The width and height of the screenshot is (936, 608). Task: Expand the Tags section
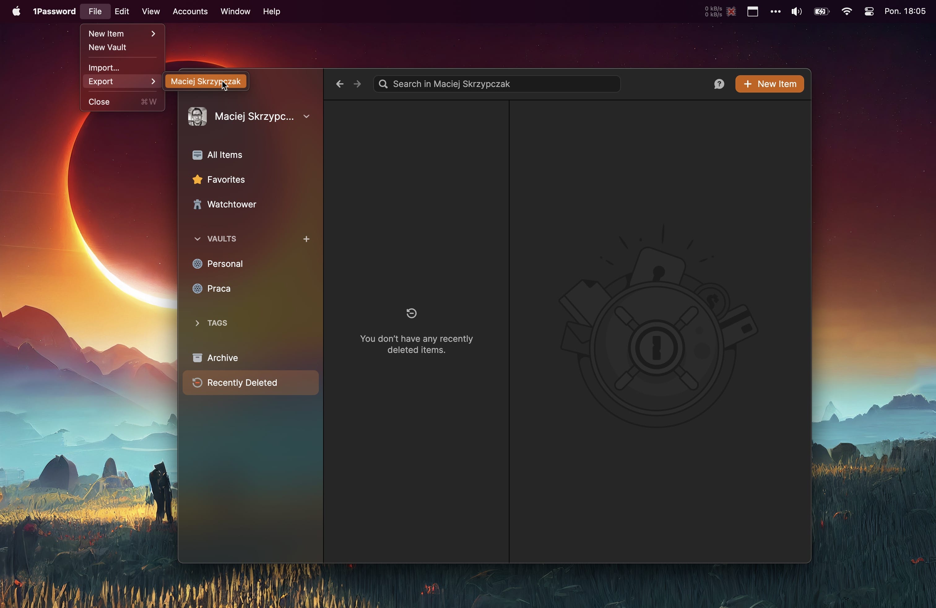[x=197, y=323]
